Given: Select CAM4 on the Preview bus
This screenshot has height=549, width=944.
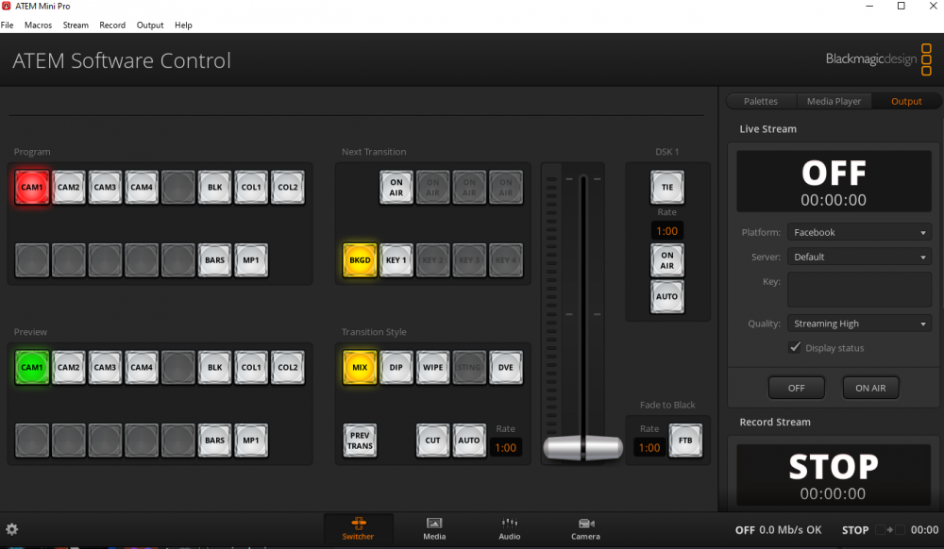Looking at the screenshot, I should (x=142, y=367).
